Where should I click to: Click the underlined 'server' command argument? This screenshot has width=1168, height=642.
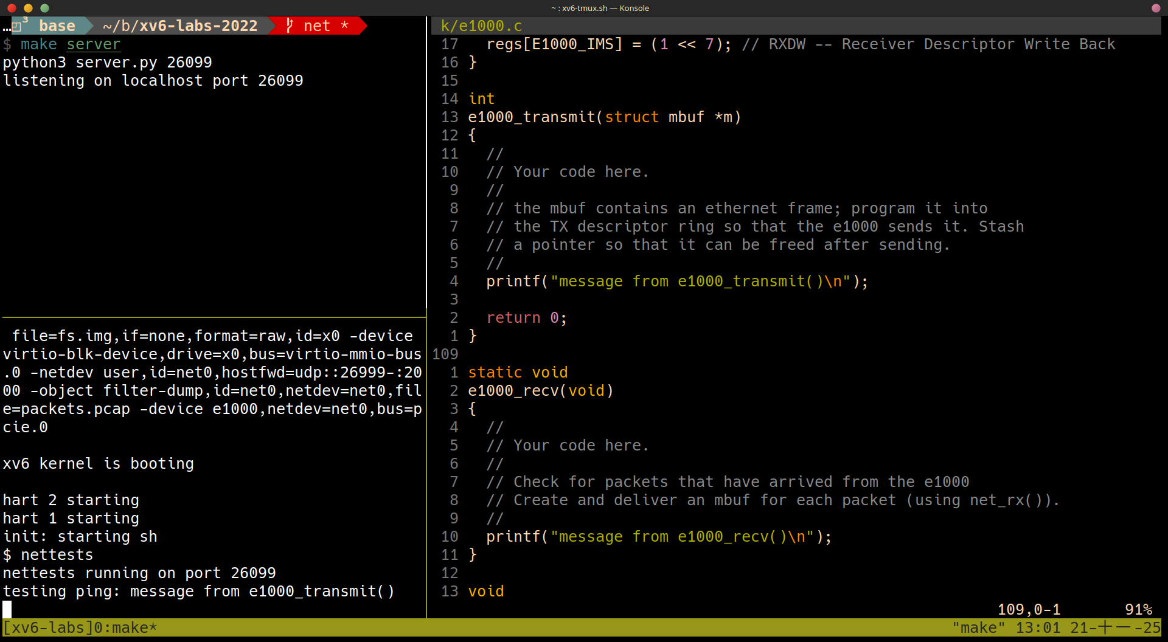click(94, 44)
